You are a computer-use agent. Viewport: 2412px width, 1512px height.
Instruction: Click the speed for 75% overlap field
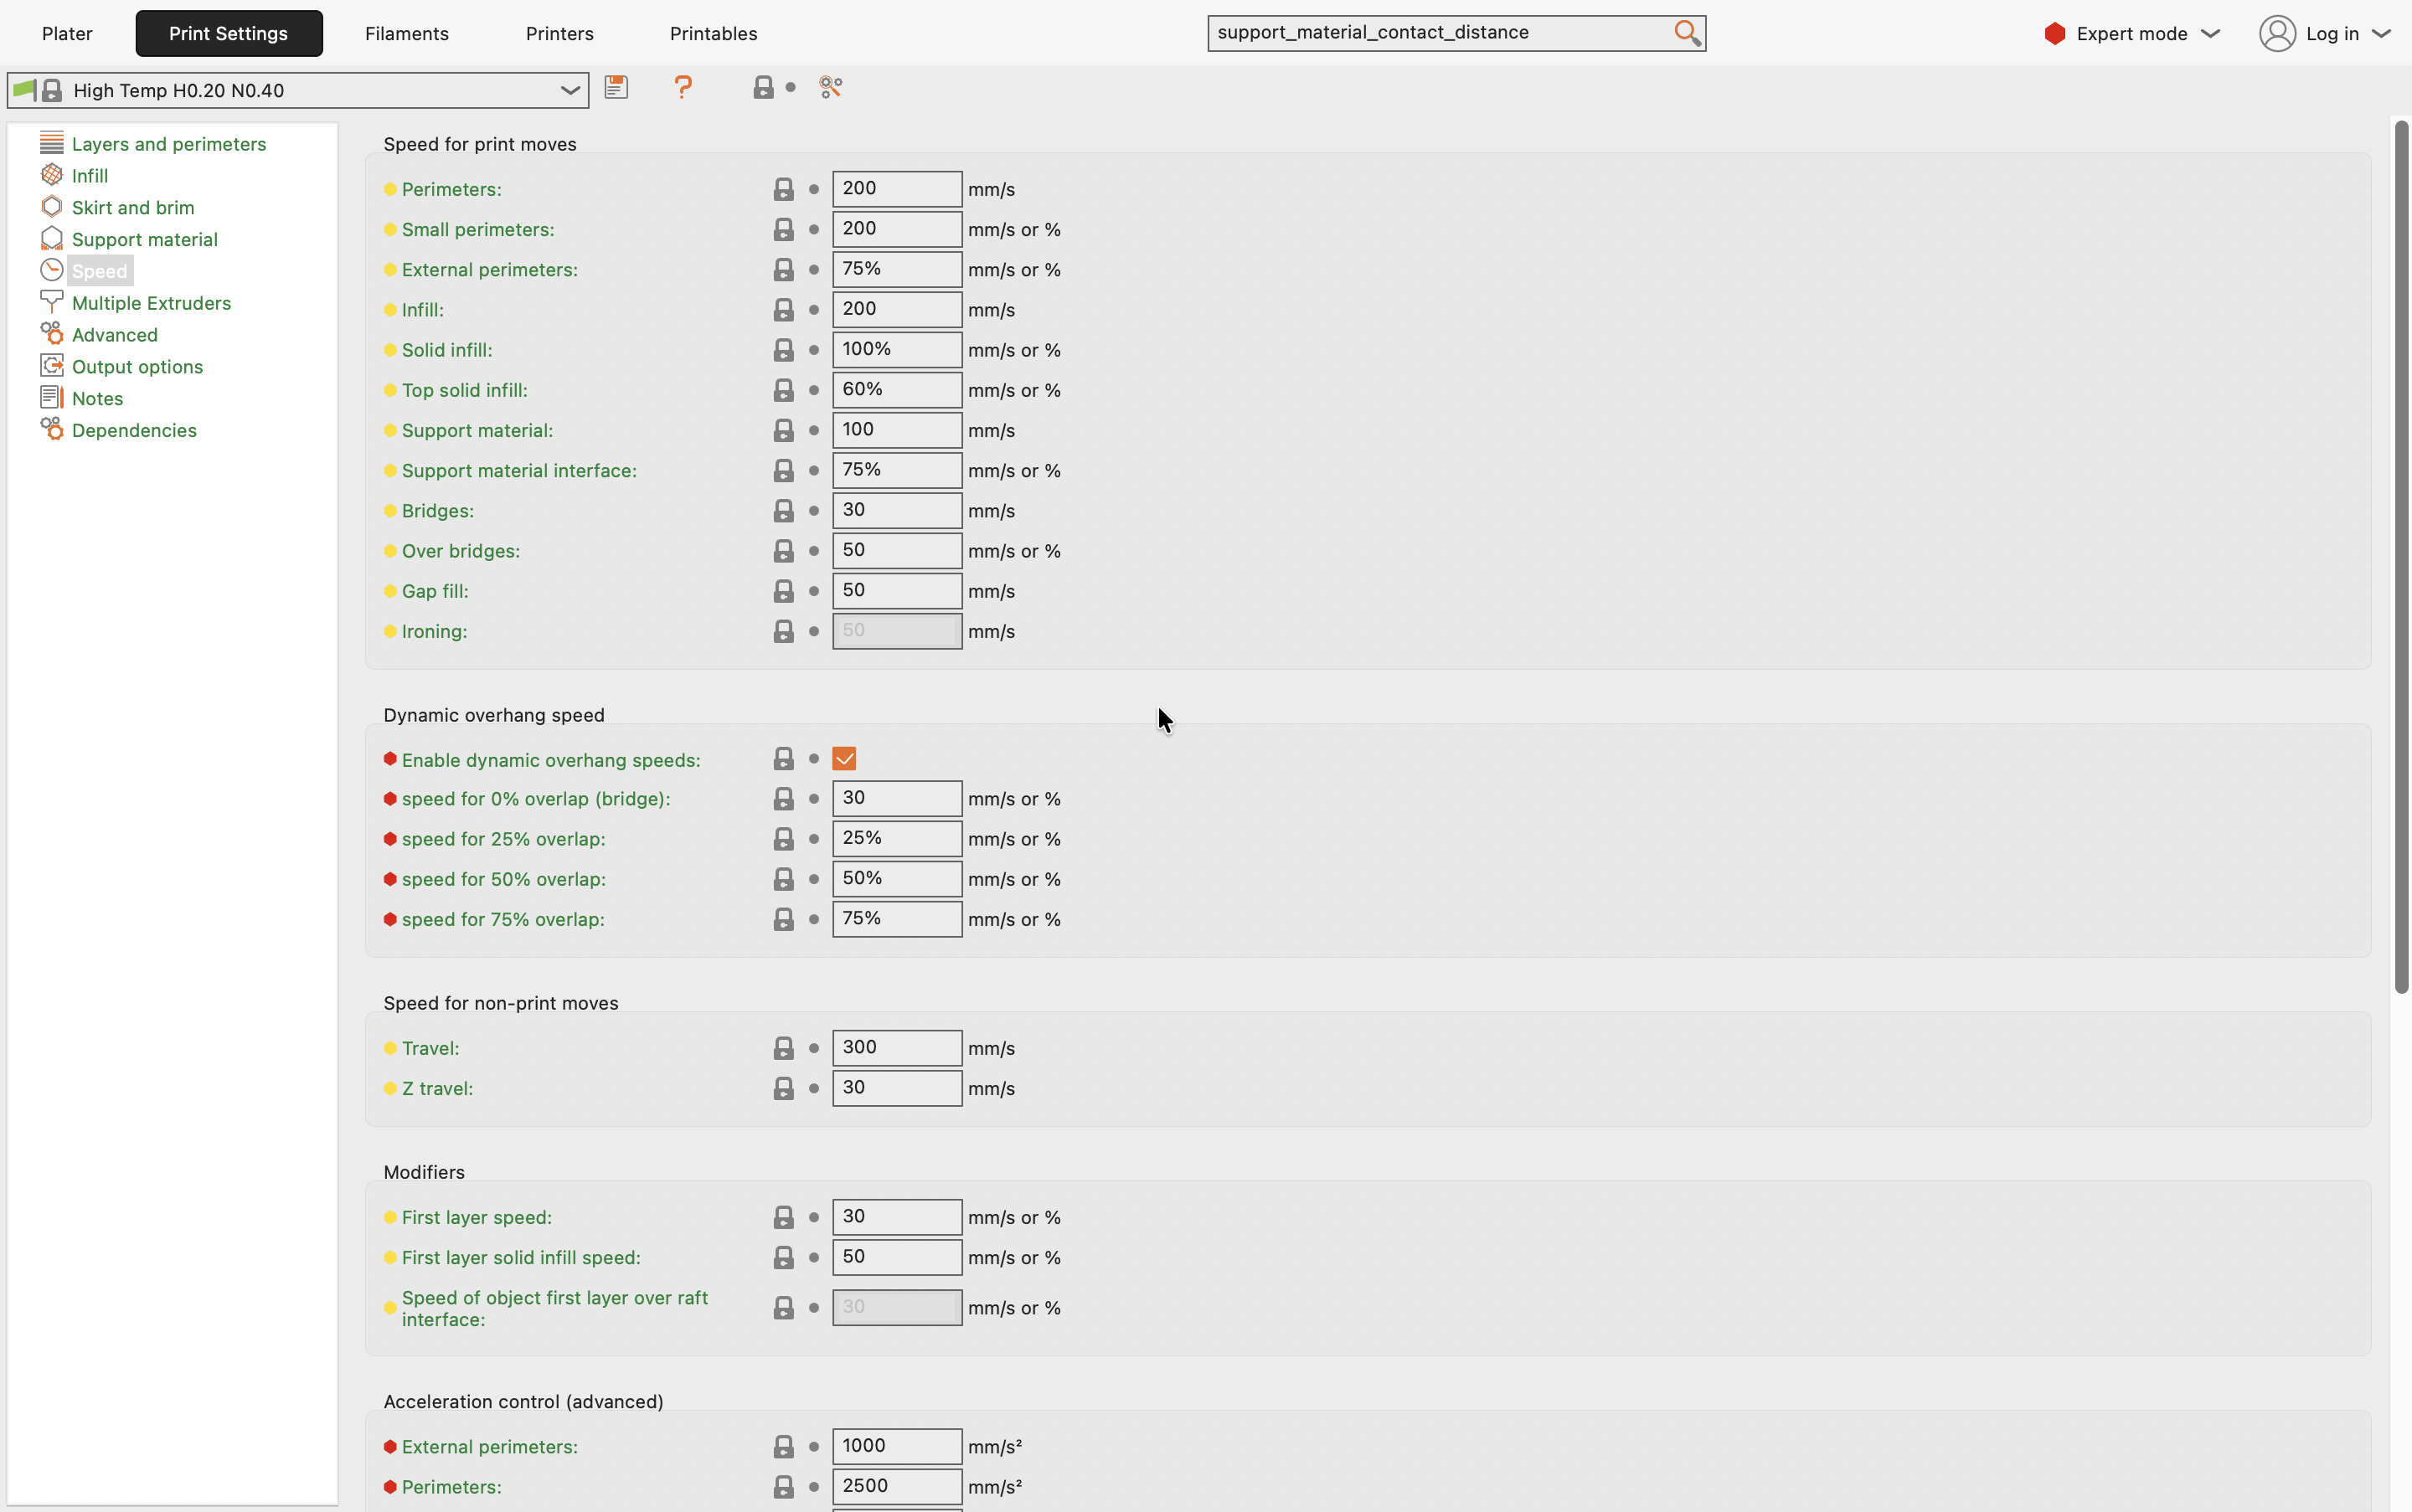[x=897, y=919]
